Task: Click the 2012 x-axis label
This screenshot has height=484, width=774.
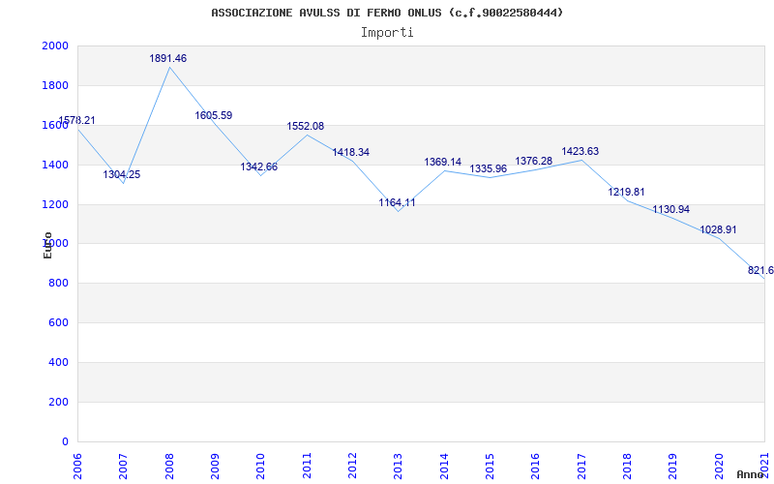Action: 352,467
